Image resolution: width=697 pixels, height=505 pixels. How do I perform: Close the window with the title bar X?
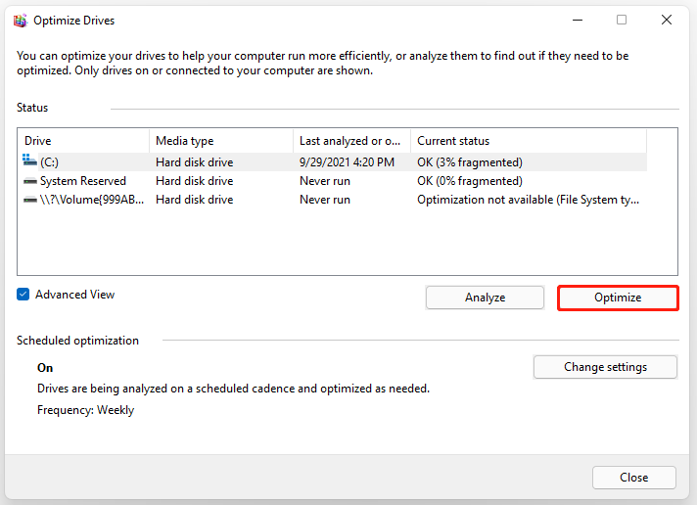667,20
